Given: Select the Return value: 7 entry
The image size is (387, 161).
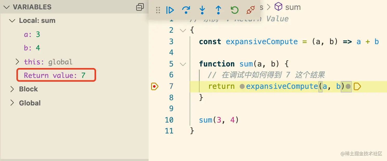Looking at the screenshot, I should pyautogui.click(x=56, y=75).
